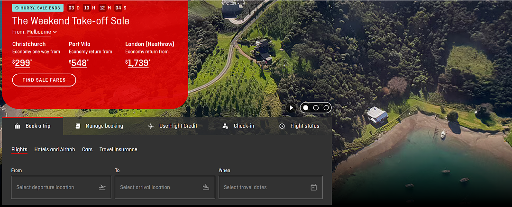Click The Weekend Take-off Sale heading
This screenshot has width=512, height=207.
(x=71, y=21)
